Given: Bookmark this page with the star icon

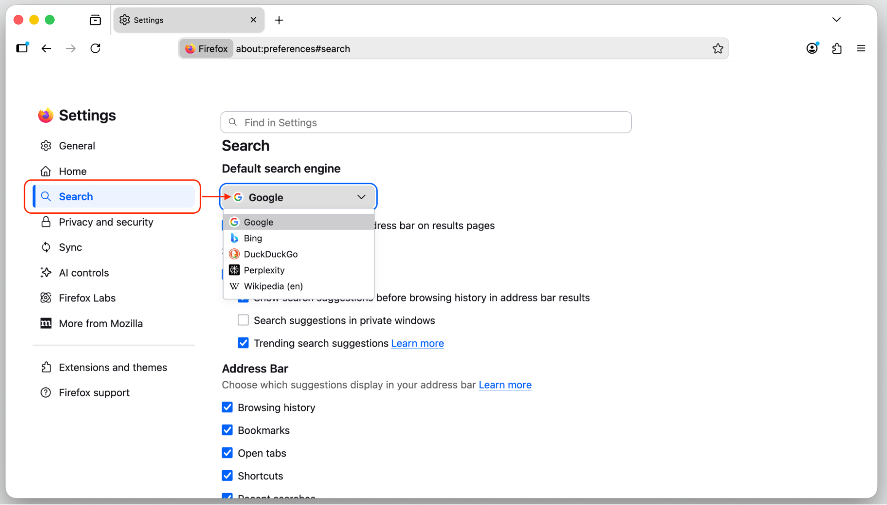Looking at the screenshot, I should pos(717,48).
